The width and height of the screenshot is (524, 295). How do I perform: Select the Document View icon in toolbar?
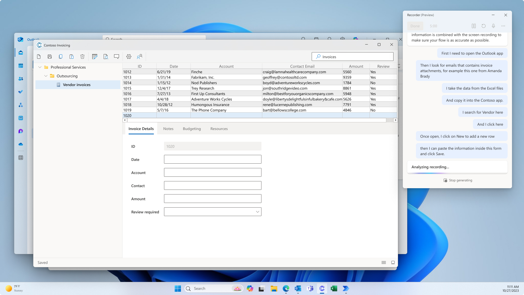(x=106, y=57)
